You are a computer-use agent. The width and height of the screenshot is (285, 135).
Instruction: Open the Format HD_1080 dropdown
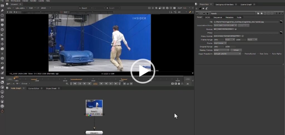[x=224, y=29]
